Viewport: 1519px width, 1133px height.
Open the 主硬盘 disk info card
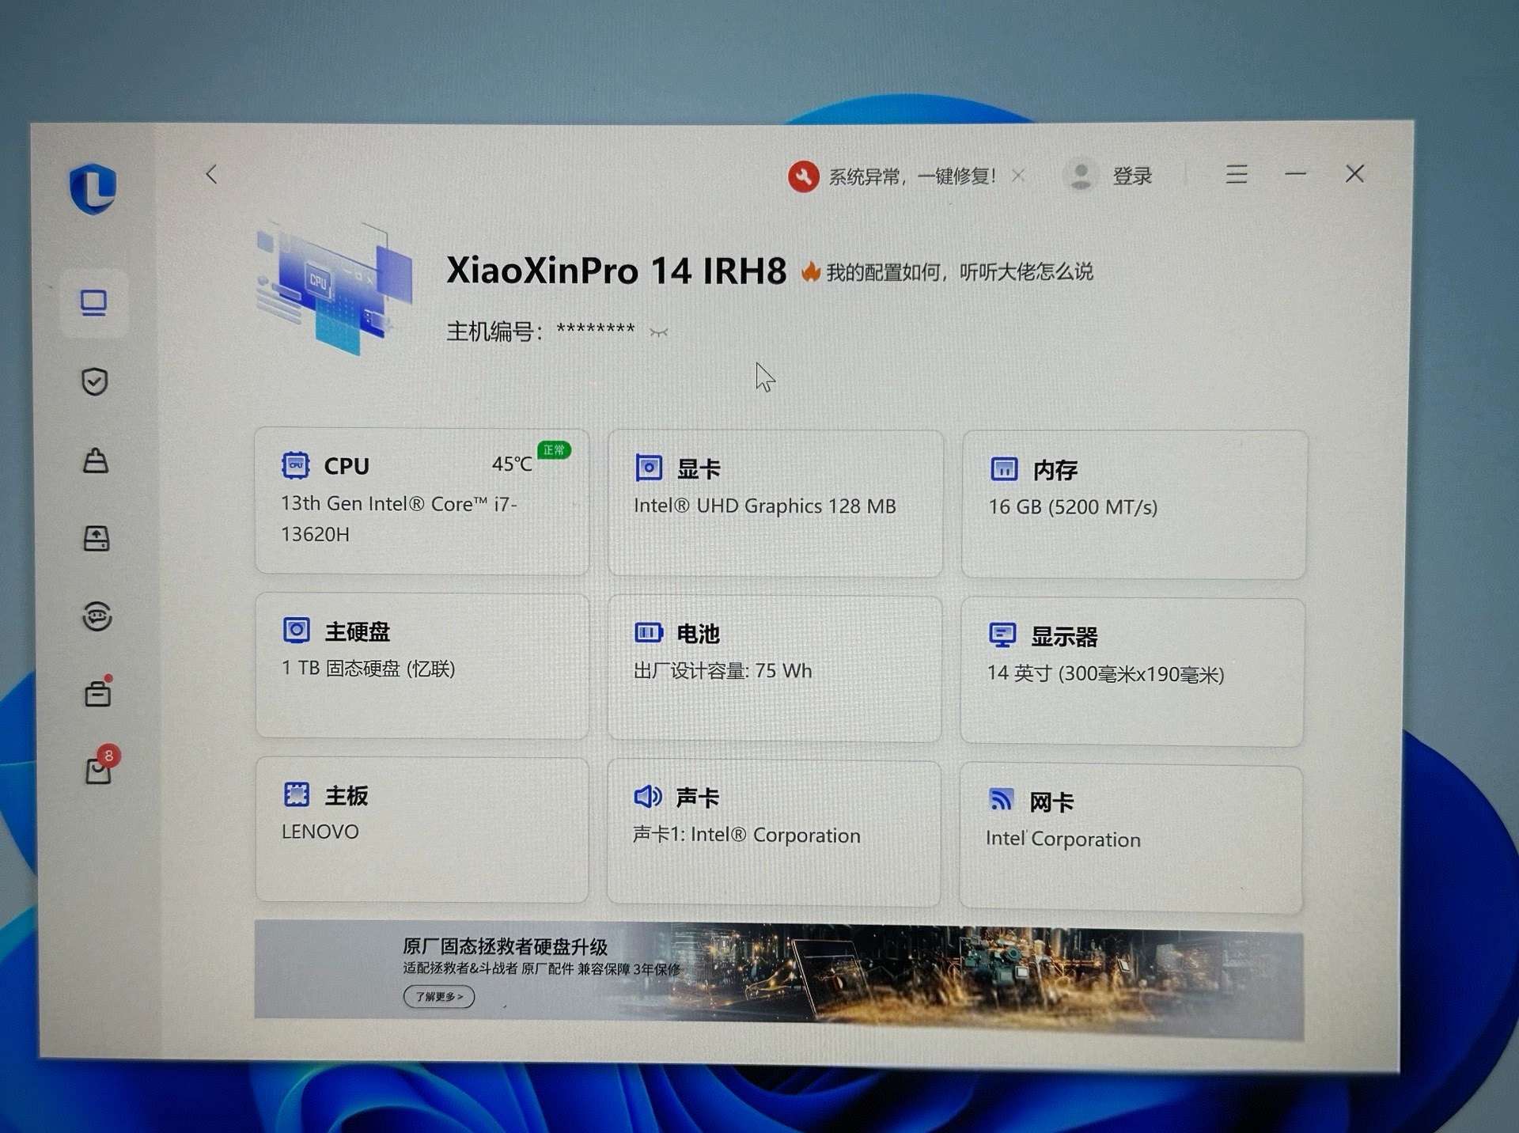coord(422,665)
